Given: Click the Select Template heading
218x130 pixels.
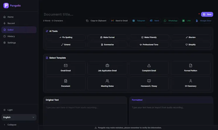Looking at the screenshot, I should [x=57, y=58].
